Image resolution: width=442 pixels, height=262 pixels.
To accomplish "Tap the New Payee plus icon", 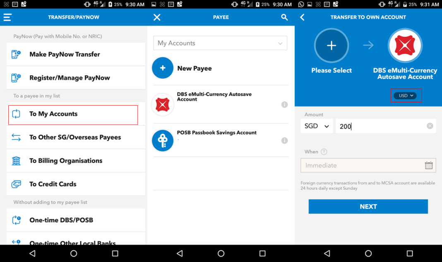I will (162, 68).
